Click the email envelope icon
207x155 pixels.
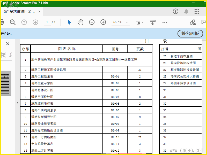pos(204,22)
